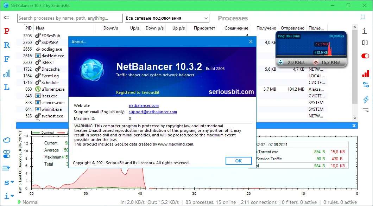Screen dimensions: 373x206
Task: Click the process list scroll down arrow
Action: [355, 118]
